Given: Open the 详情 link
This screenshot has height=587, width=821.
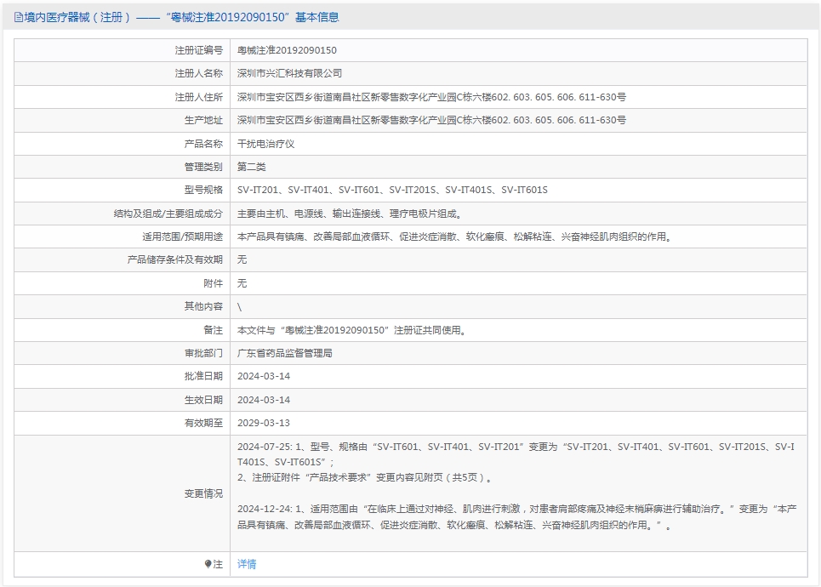Looking at the screenshot, I should [x=247, y=564].
